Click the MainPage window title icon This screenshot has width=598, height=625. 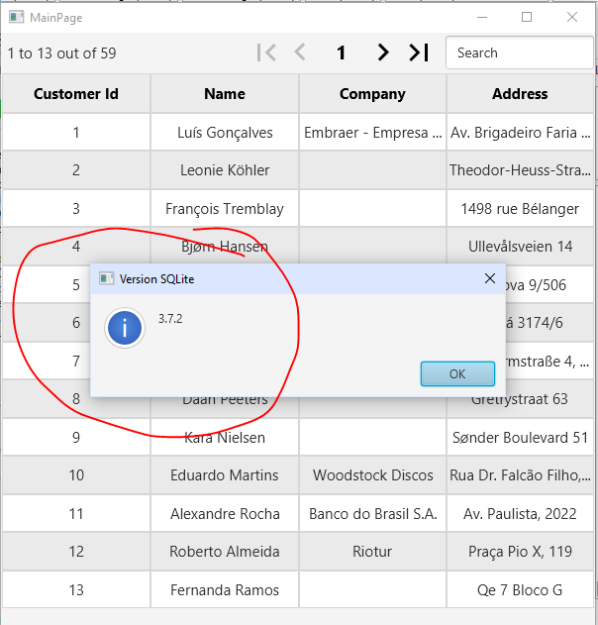(x=16, y=17)
